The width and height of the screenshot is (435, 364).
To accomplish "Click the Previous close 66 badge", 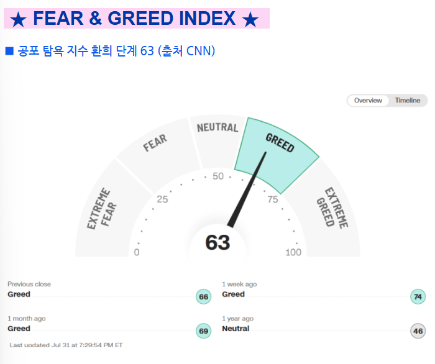I will (203, 297).
